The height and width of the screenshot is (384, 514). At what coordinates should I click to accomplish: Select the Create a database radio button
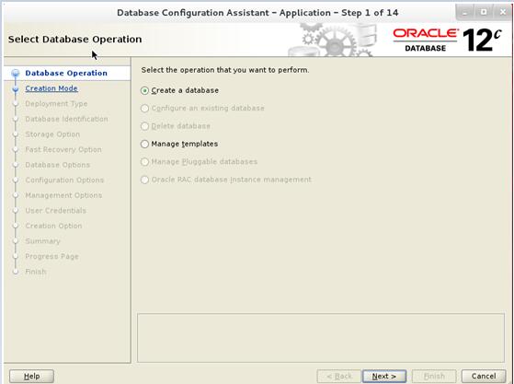(x=144, y=90)
